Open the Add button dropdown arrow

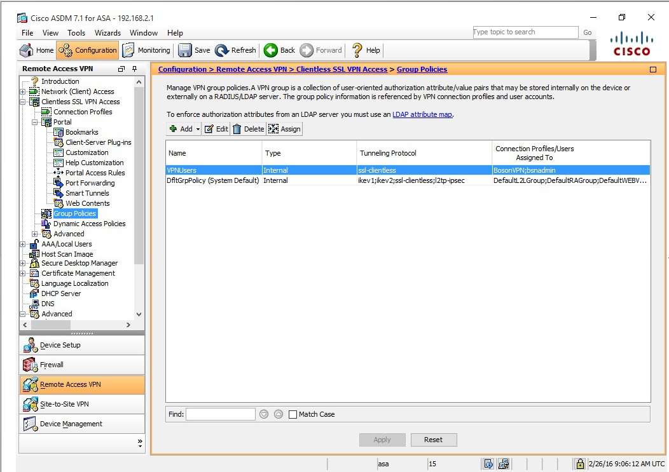tap(198, 129)
